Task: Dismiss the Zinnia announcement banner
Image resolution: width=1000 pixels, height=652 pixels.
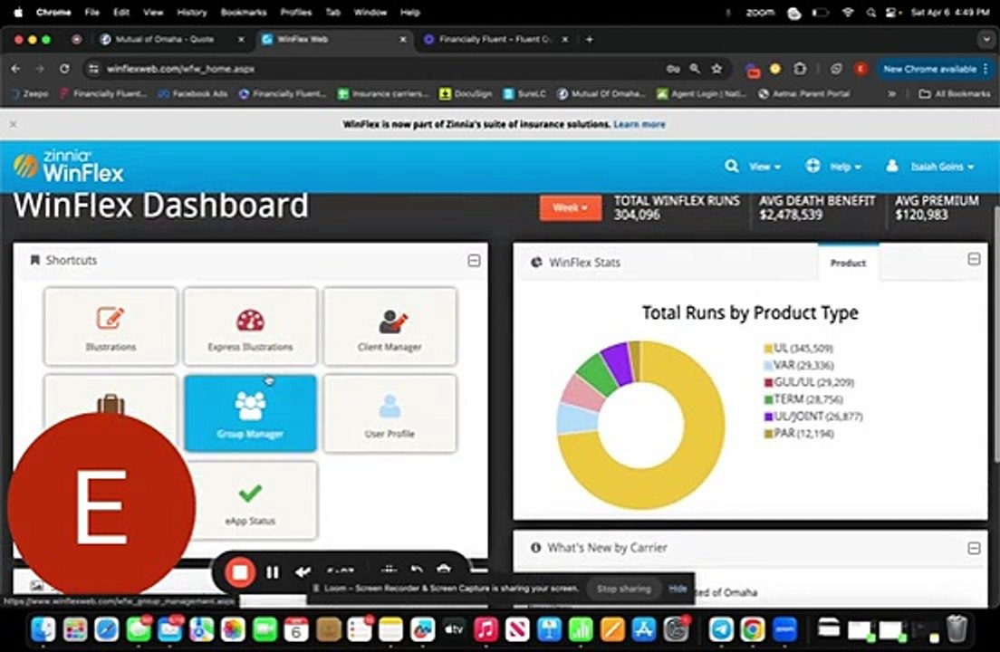Action: point(13,124)
